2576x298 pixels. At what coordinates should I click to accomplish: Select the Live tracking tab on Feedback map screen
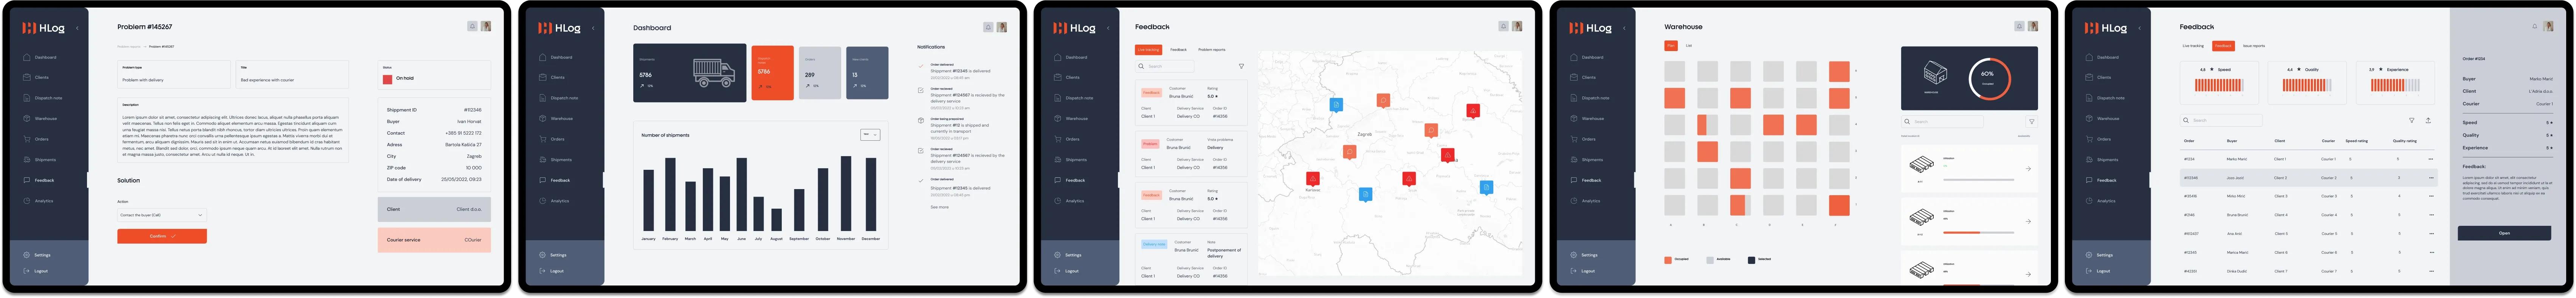(1148, 49)
